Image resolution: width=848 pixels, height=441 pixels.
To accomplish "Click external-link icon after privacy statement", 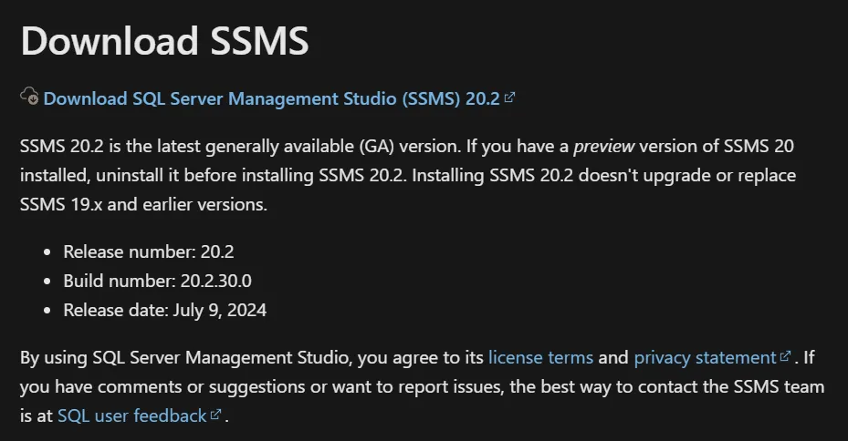I will (785, 356).
